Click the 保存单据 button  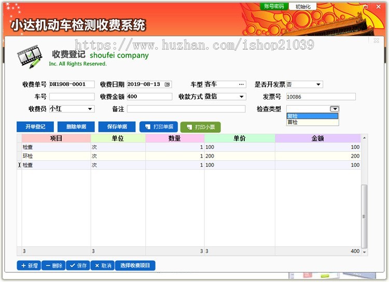(117, 126)
